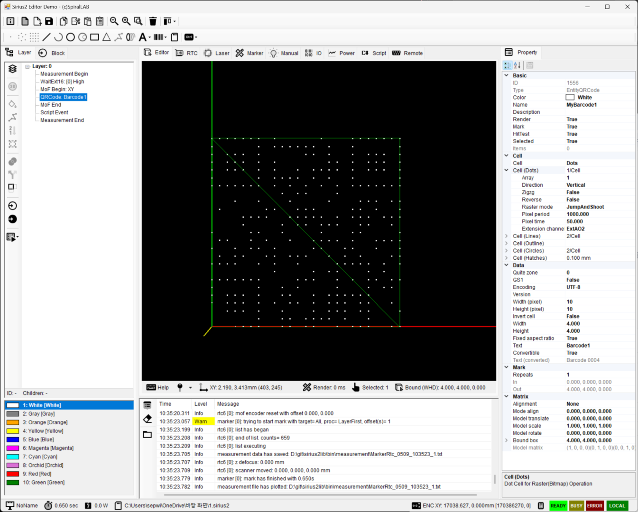Expand the Cell (Hatches) property group
Screen dimensions: 638x512
(506, 258)
